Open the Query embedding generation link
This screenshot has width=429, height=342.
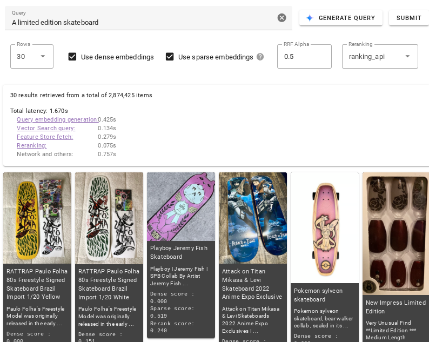(x=57, y=119)
